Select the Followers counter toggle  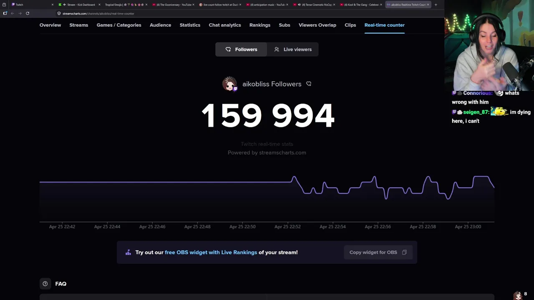241,49
